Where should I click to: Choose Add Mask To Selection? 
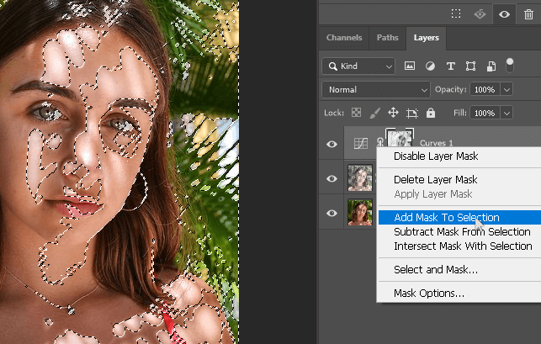[x=459, y=217]
